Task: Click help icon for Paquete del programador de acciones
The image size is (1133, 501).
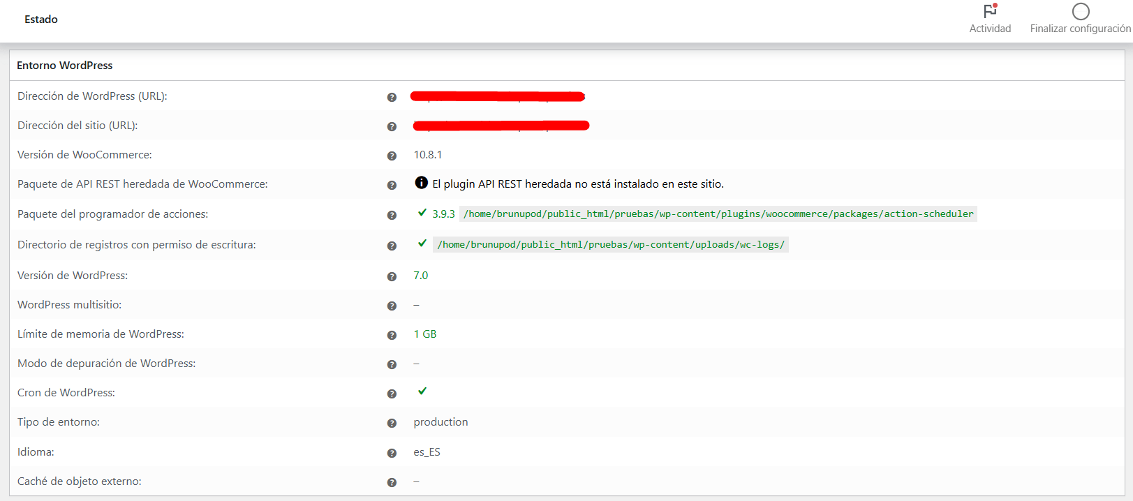Action: tap(392, 215)
